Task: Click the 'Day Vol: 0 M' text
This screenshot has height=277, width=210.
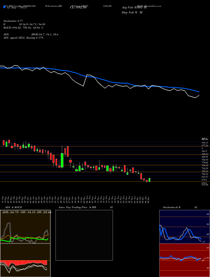Action: (132, 13)
